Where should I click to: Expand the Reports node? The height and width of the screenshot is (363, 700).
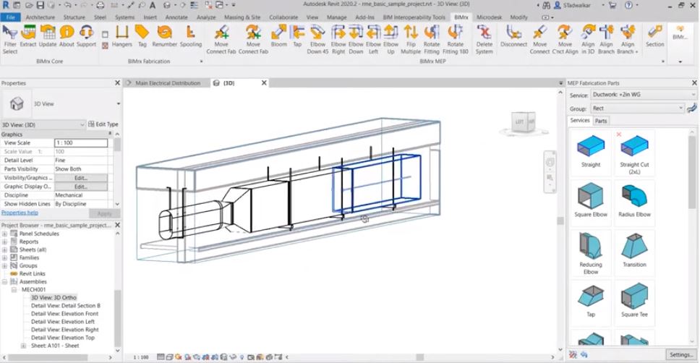(4, 242)
